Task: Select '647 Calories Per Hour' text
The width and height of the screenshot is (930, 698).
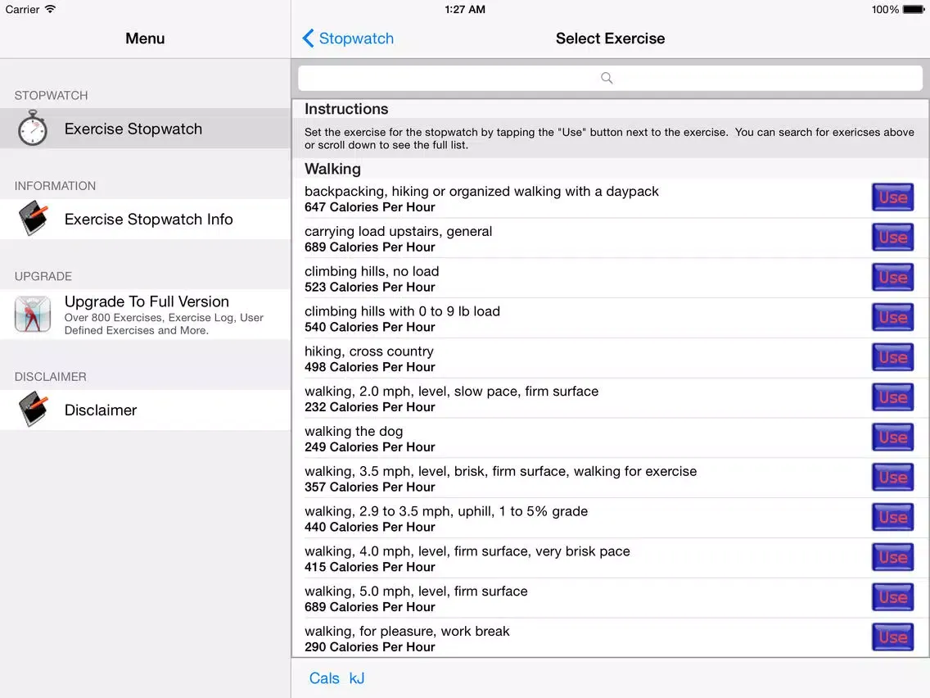Action: 369,207
